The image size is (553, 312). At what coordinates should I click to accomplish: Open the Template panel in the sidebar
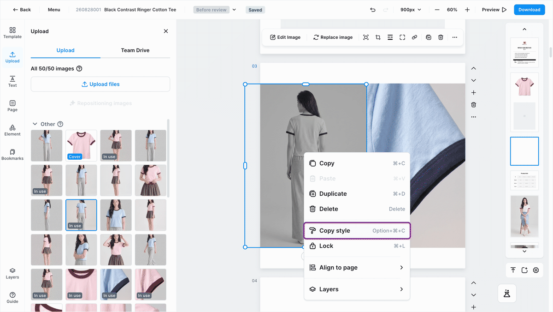coord(12,33)
